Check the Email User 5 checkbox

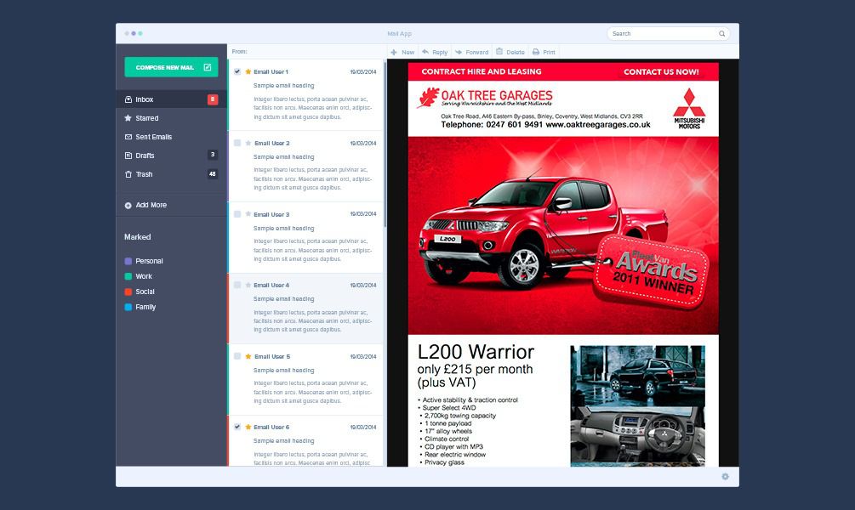[237, 356]
